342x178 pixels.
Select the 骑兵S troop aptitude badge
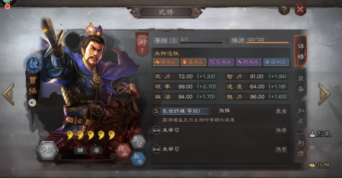tap(166, 62)
